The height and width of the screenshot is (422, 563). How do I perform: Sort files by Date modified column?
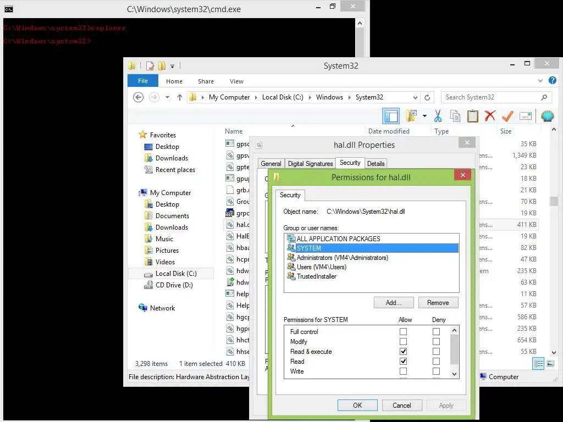pos(389,131)
